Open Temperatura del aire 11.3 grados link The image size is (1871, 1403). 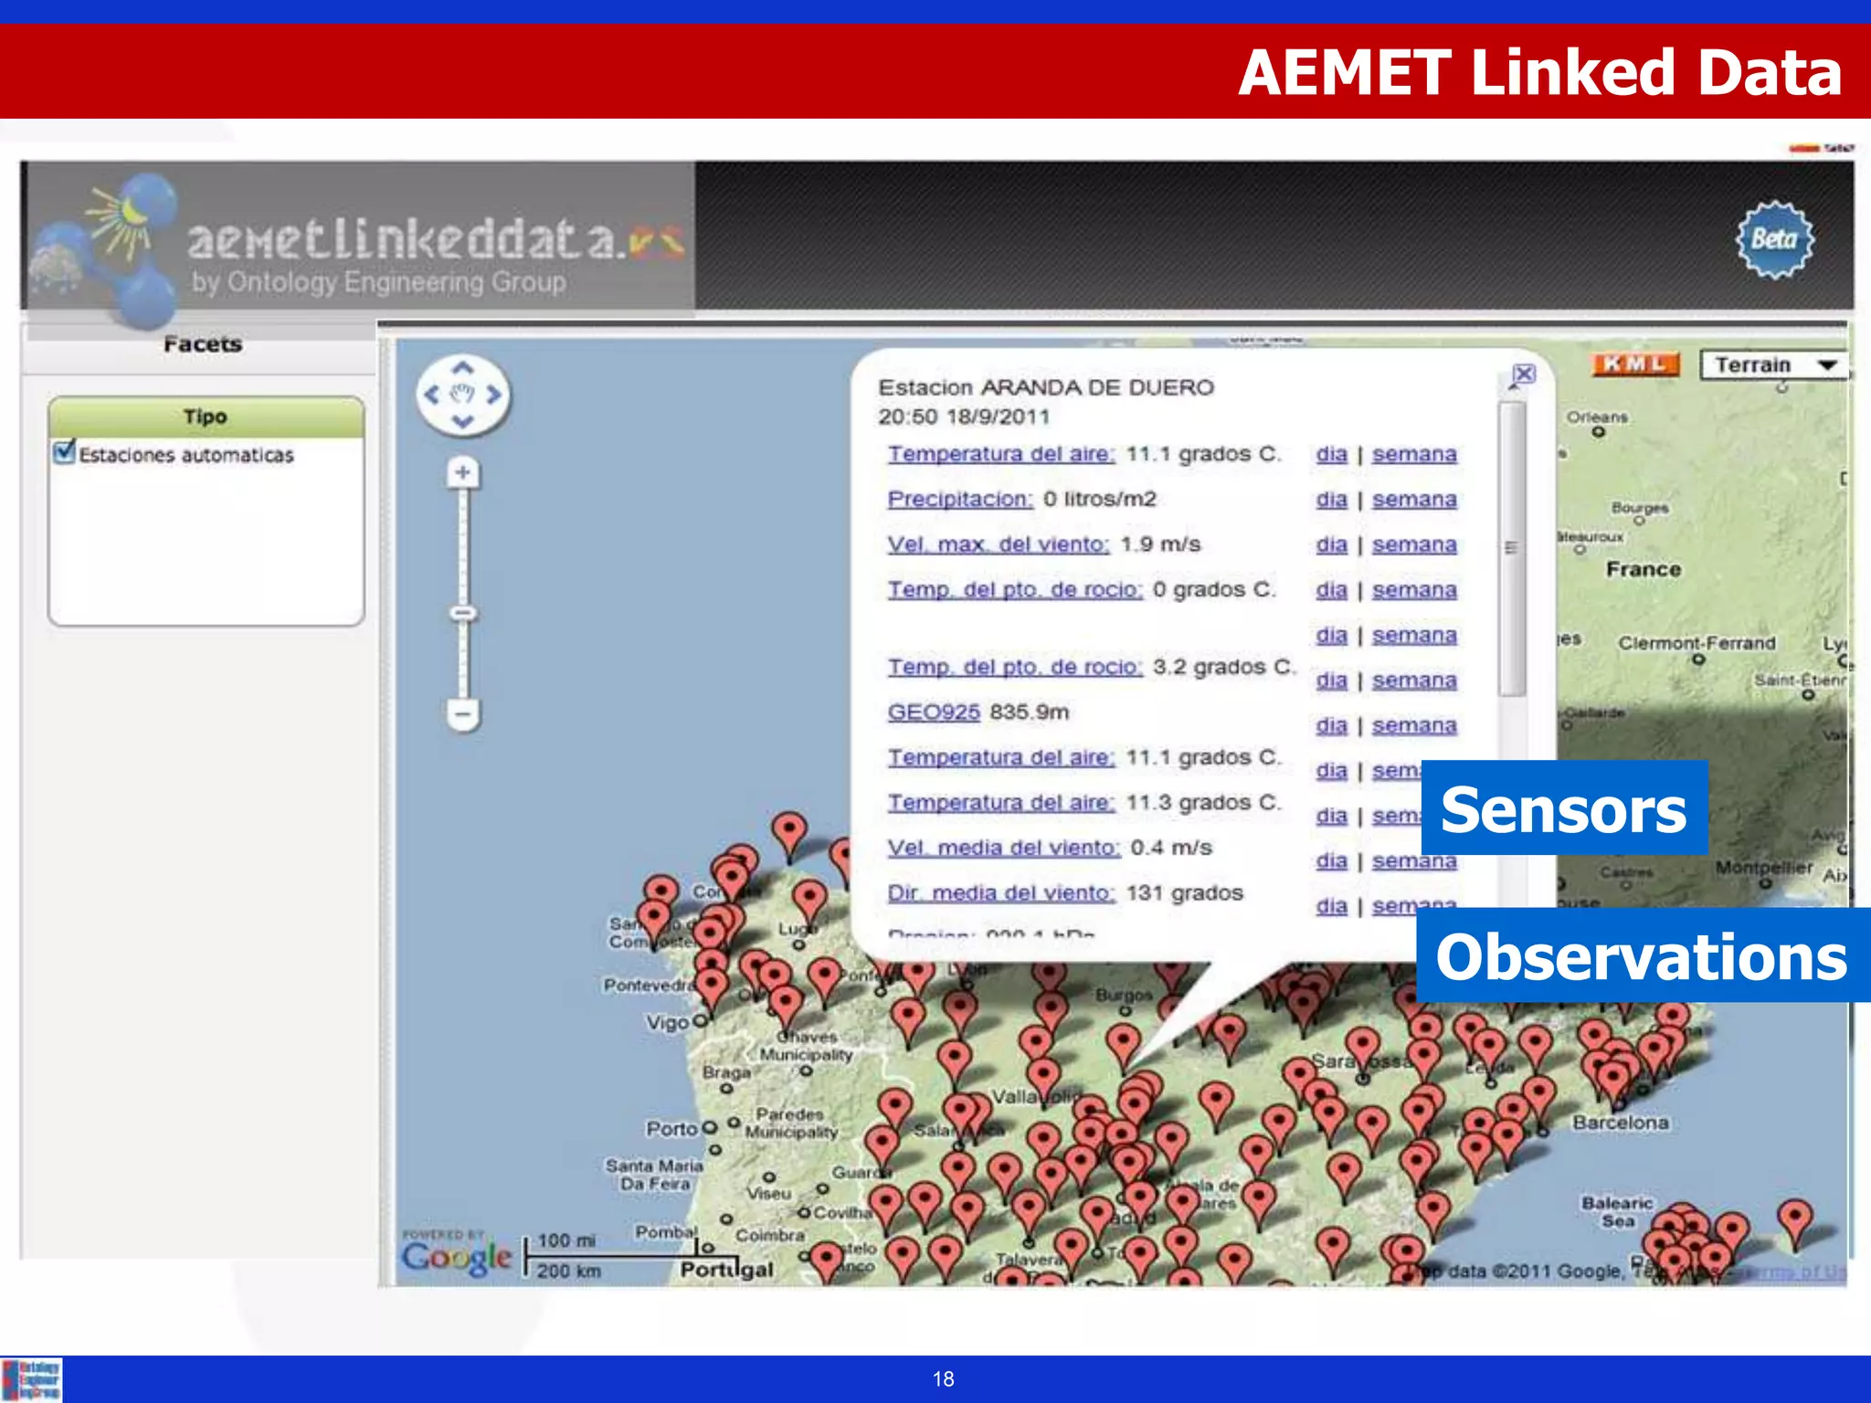pos(1001,802)
